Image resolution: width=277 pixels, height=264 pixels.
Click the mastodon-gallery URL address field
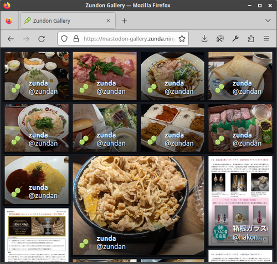tap(129, 39)
